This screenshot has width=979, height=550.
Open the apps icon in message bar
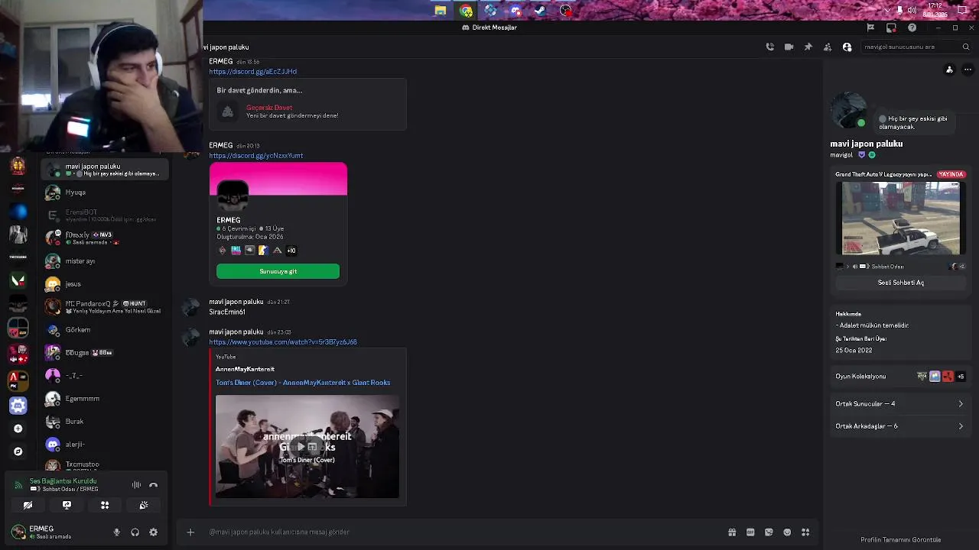click(x=805, y=532)
